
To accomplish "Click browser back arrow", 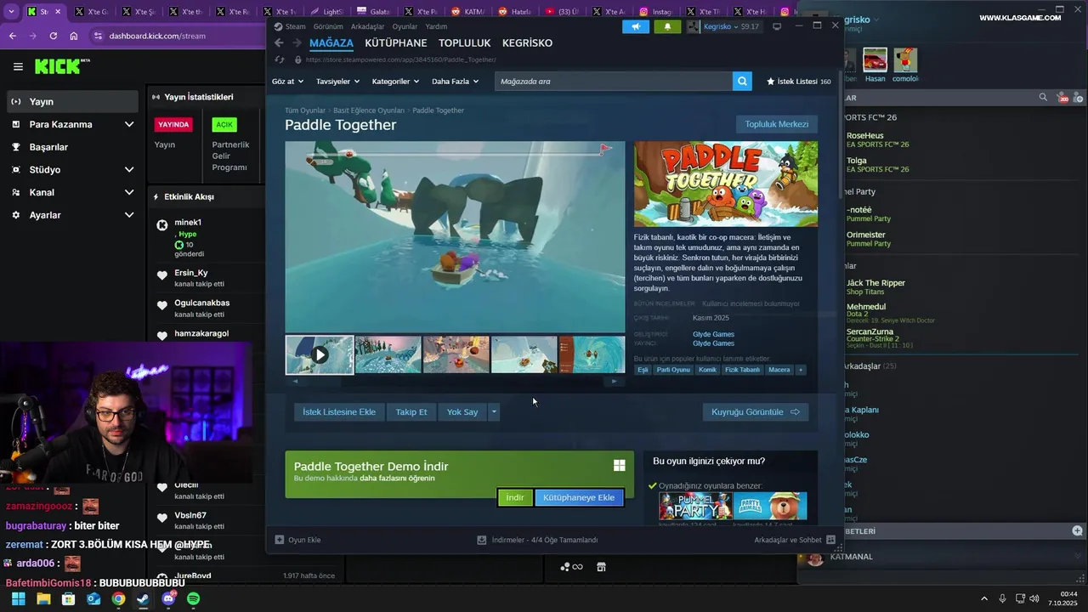I will tap(13, 36).
